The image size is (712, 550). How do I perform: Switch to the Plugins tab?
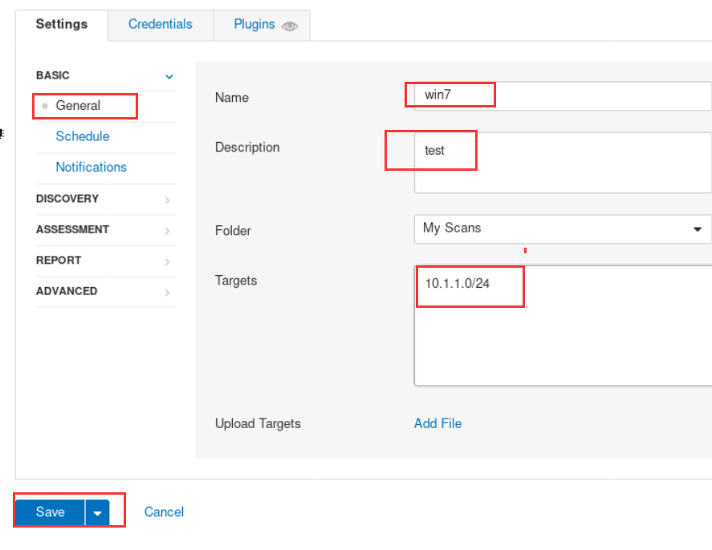pyautogui.click(x=254, y=24)
